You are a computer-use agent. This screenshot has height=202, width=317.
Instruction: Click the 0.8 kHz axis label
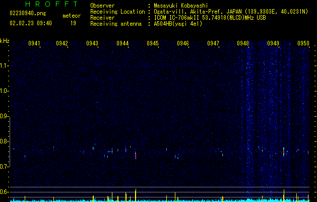[5, 141]
